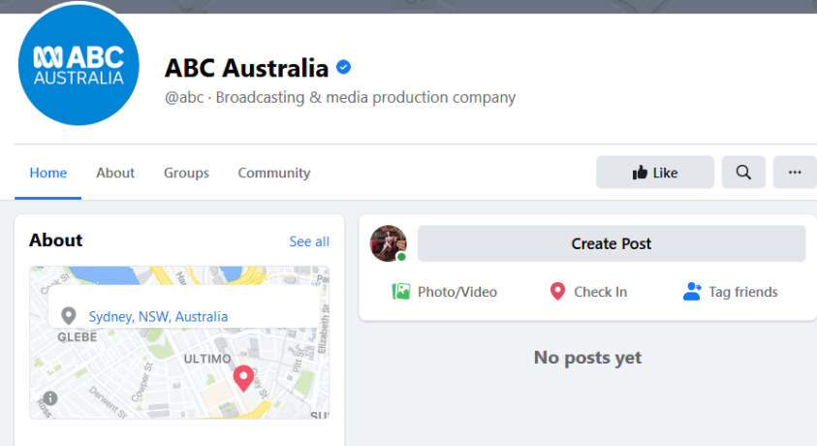Viewport: 817px width, 446px height.
Task: Like the ABC Australia page
Action: [655, 173]
